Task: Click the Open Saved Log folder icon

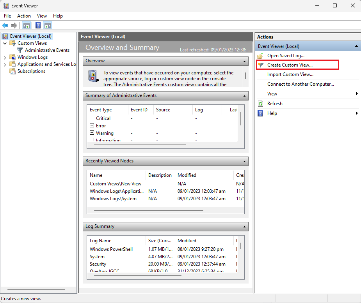Action: pyautogui.click(x=260, y=55)
